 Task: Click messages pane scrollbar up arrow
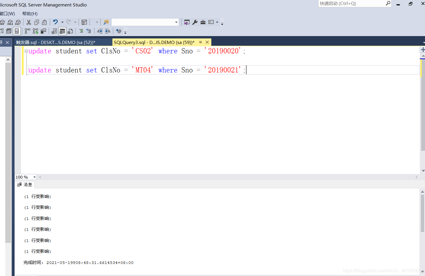422,192
